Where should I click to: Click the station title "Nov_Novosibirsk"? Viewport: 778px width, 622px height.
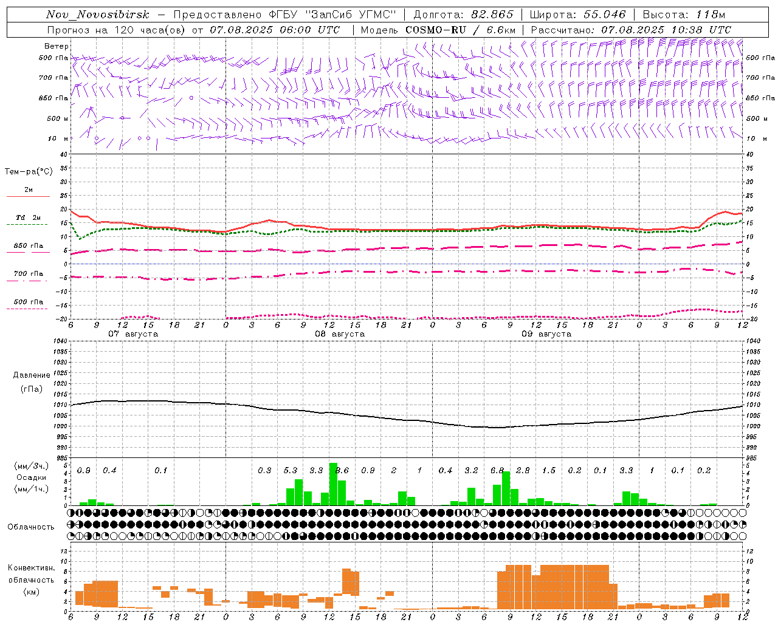click(98, 15)
